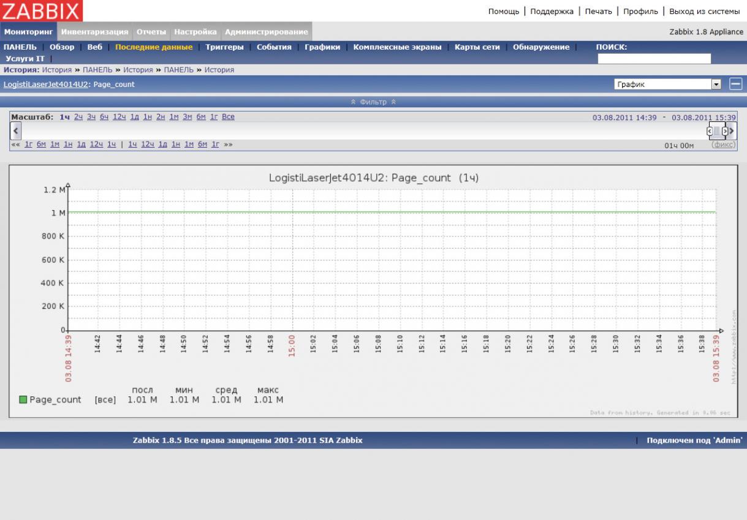Image resolution: width=747 pixels, height=520 pixels.
Task: Click the left resize handle on the time slider
Action: click(x=710, y=130)
